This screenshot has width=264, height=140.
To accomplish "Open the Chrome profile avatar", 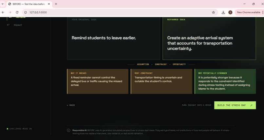I will click(230, 12).
